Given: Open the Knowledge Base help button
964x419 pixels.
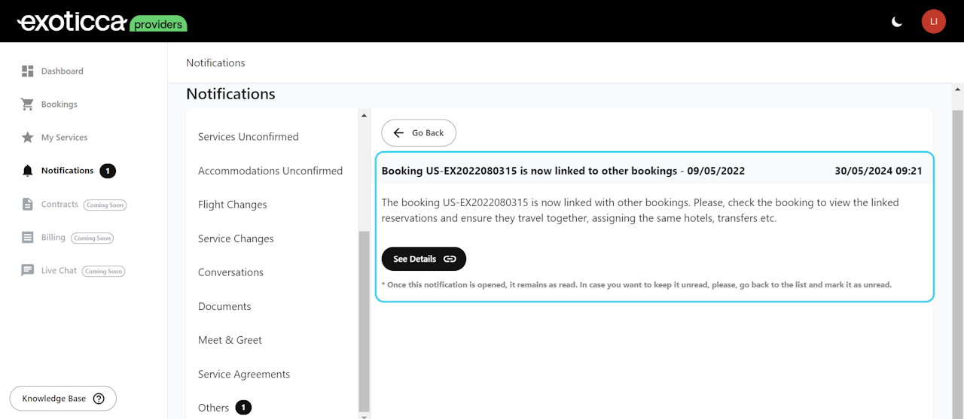Looking at the screenshot, I should (x=63, y=399).
